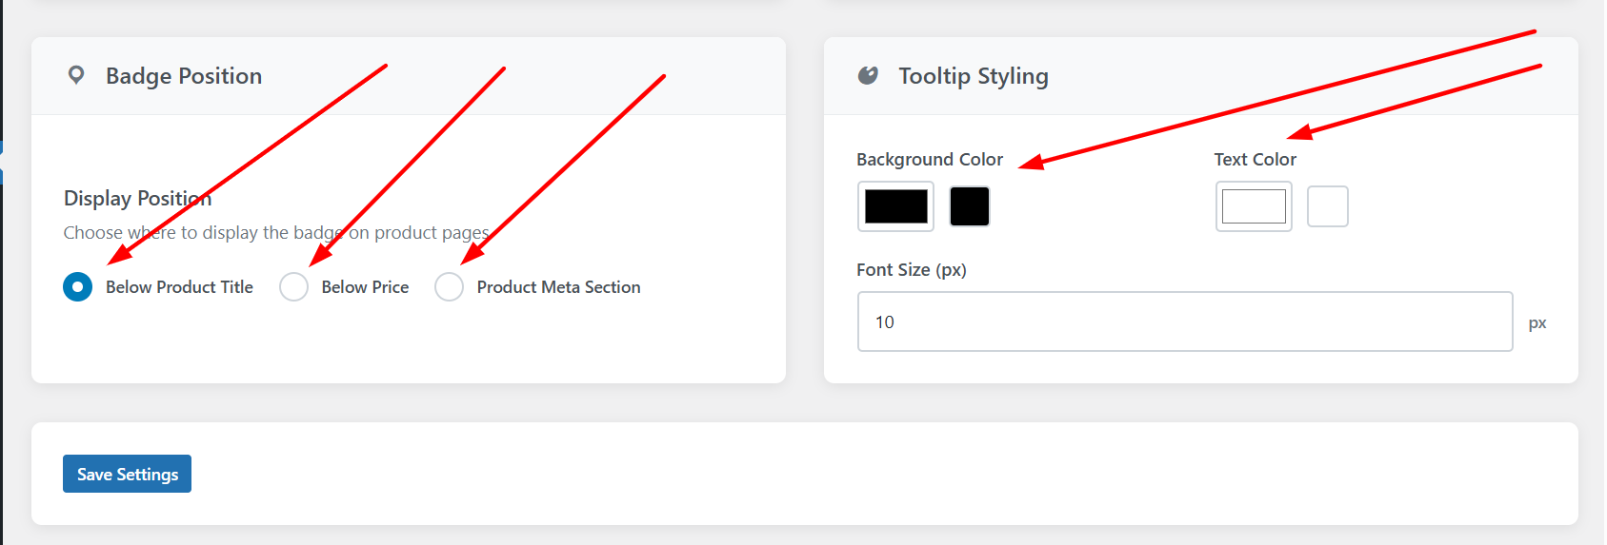Open the Background Color black picker input

[x=895, y=206]
